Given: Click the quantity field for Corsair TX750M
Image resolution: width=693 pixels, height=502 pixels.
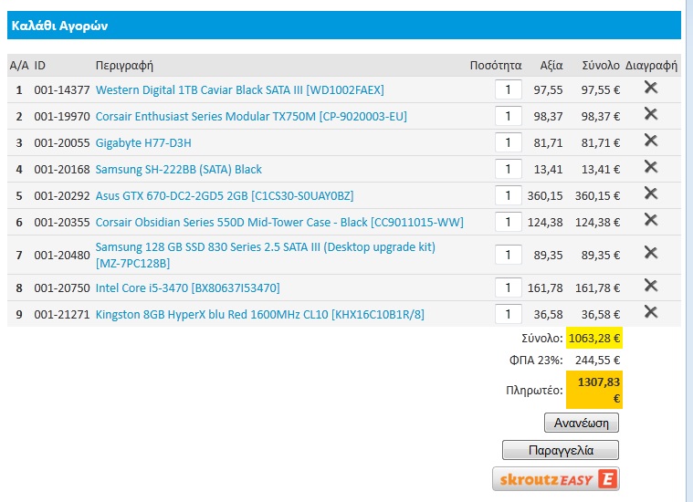Looking at the screenshot, I should pyautogui.click(x=509, y=116).
